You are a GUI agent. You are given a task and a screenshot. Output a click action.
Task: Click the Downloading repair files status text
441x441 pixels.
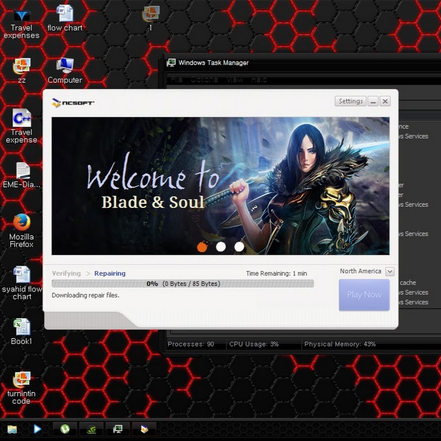point(85,295)
